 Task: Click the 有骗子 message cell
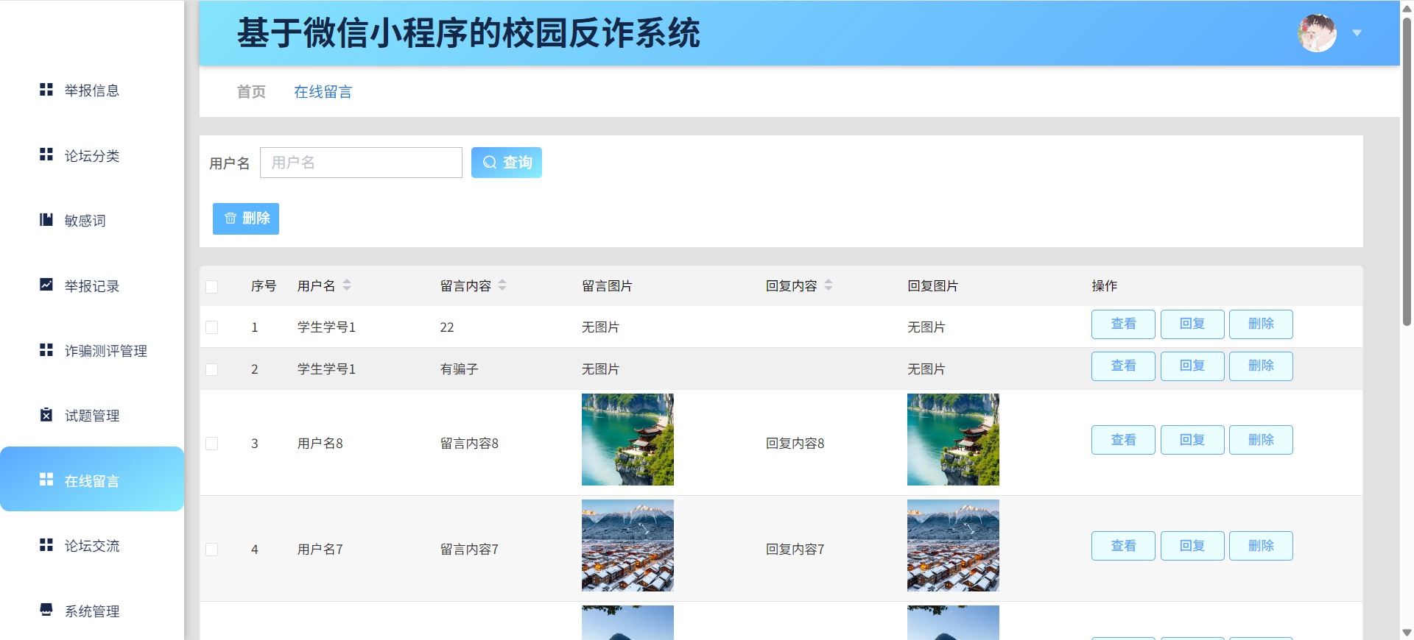click(x=460, y=369)
